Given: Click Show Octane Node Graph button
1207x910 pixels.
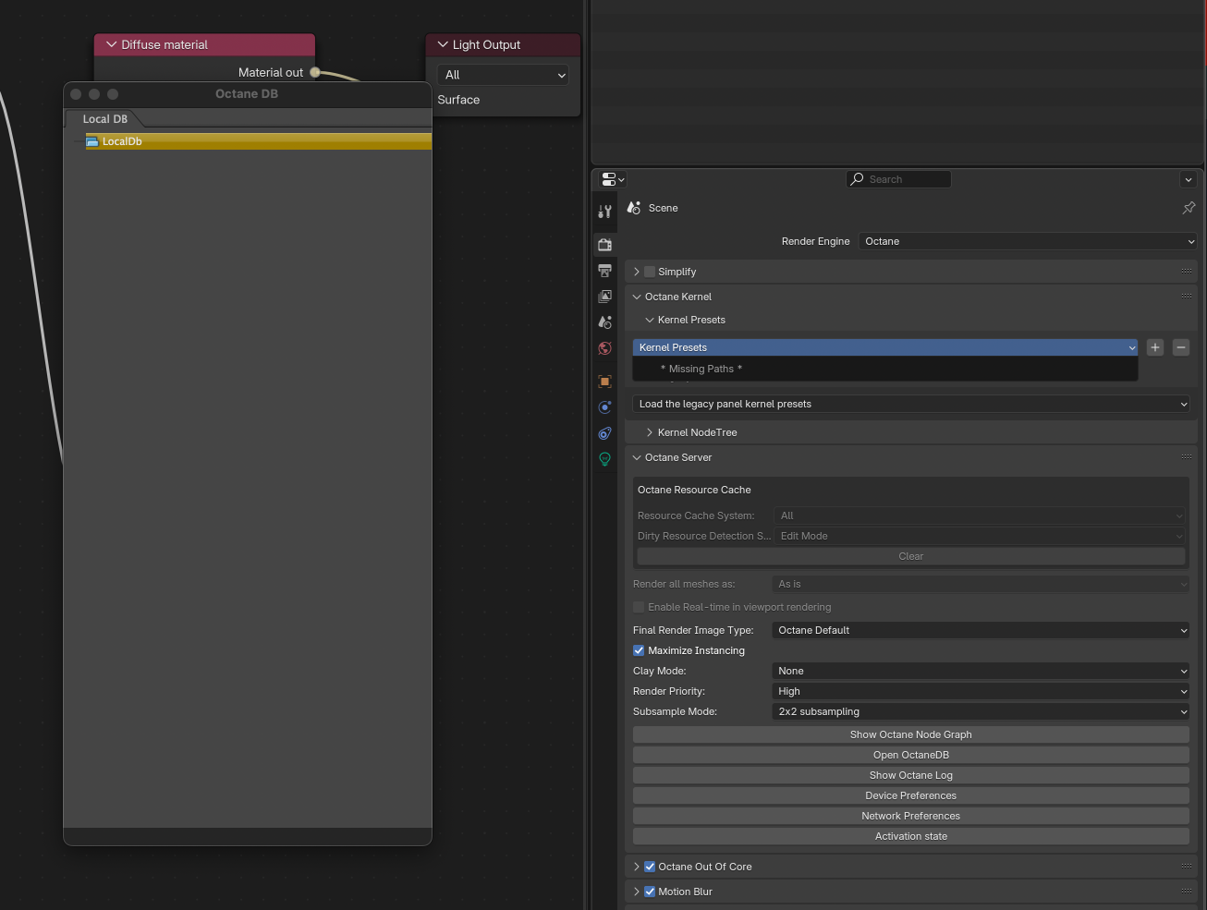Looking at the screenshot, I should coord(911,734).
